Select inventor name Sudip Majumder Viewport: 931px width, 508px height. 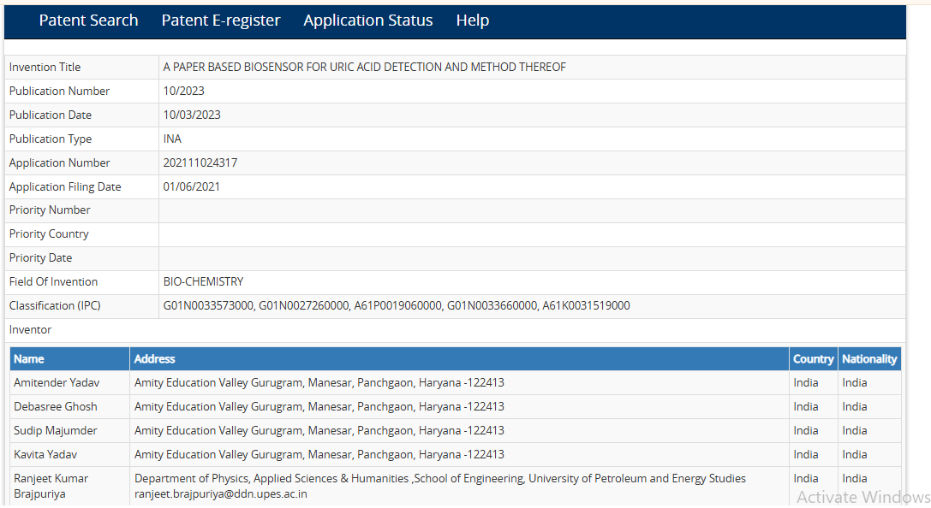56,430
